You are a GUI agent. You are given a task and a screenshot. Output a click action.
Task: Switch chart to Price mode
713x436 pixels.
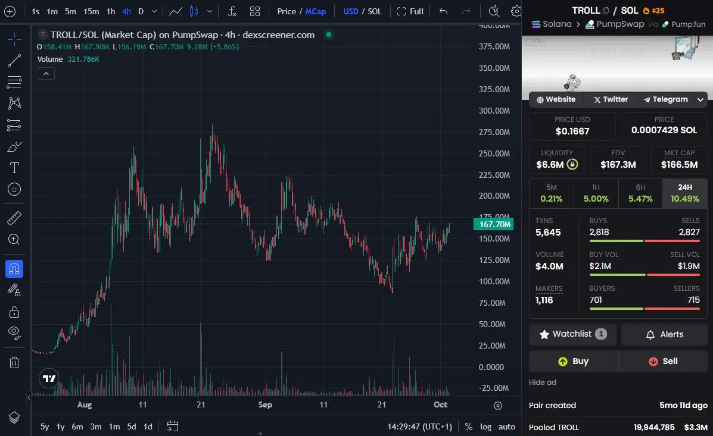(287, 11)
